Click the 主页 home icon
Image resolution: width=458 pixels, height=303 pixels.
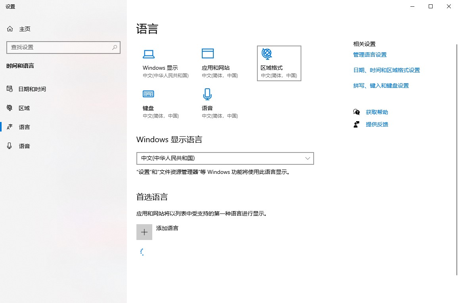[x=10, y=29]
